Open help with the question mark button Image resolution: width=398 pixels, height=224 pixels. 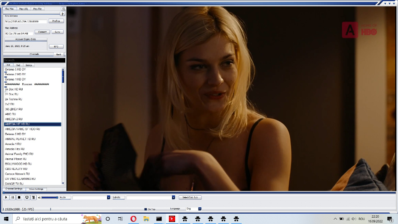point(62,14)
